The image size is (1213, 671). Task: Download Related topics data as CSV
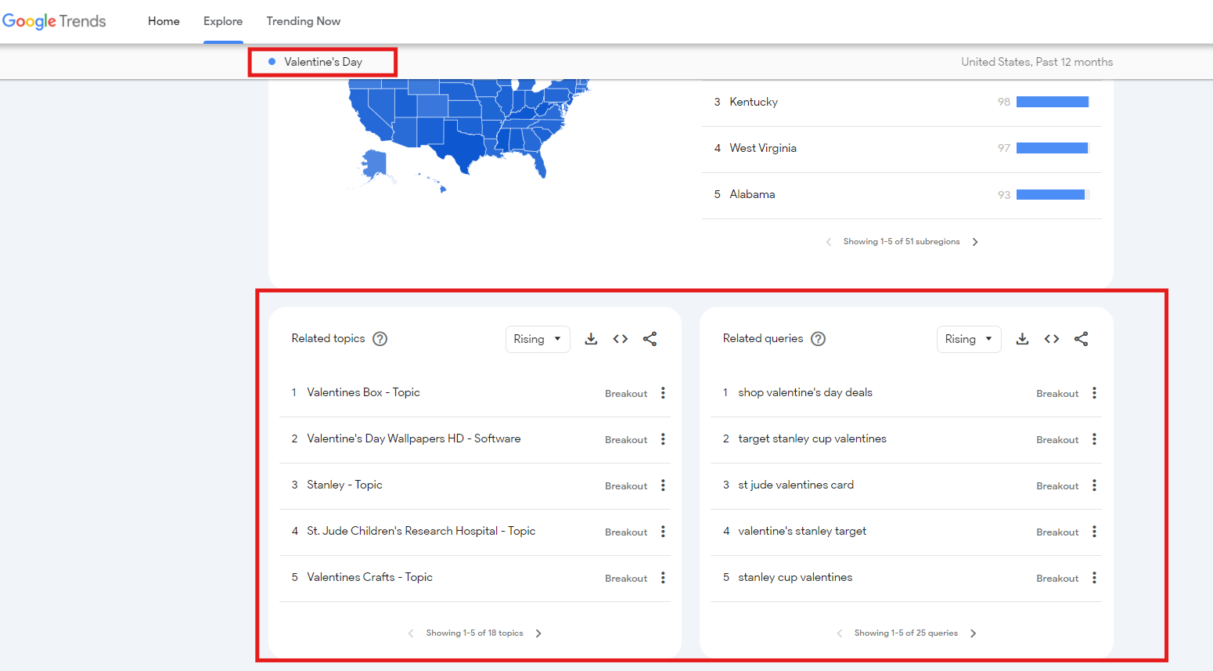tap(591, 339)
